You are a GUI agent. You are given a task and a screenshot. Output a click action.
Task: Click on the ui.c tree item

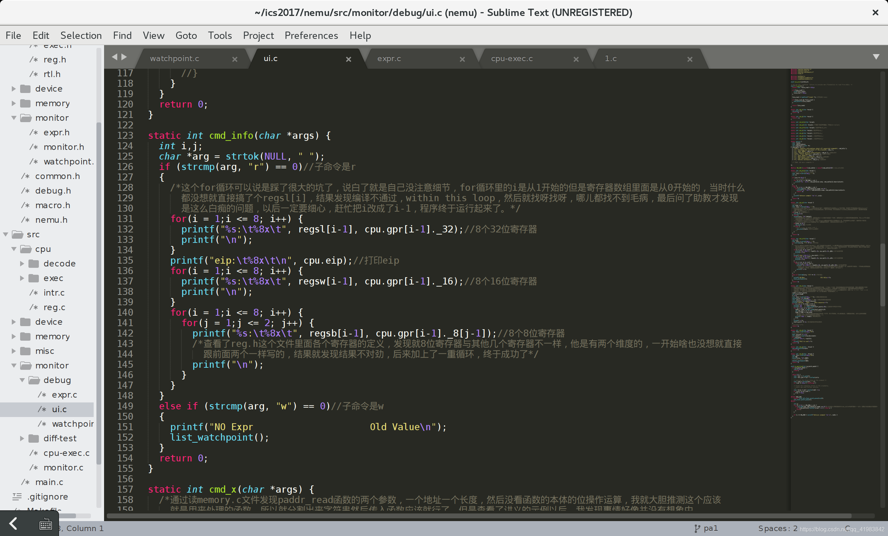(x=59, y=409)
